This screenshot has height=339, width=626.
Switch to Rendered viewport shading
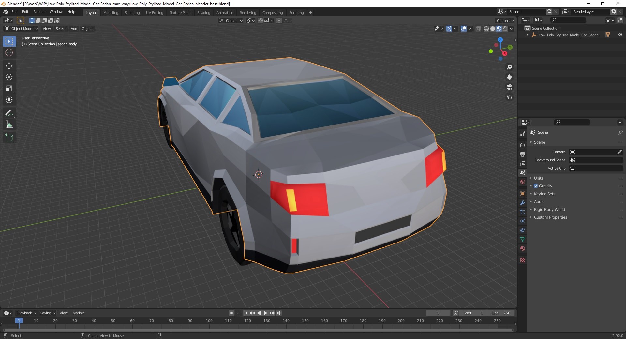click(505, 29)
